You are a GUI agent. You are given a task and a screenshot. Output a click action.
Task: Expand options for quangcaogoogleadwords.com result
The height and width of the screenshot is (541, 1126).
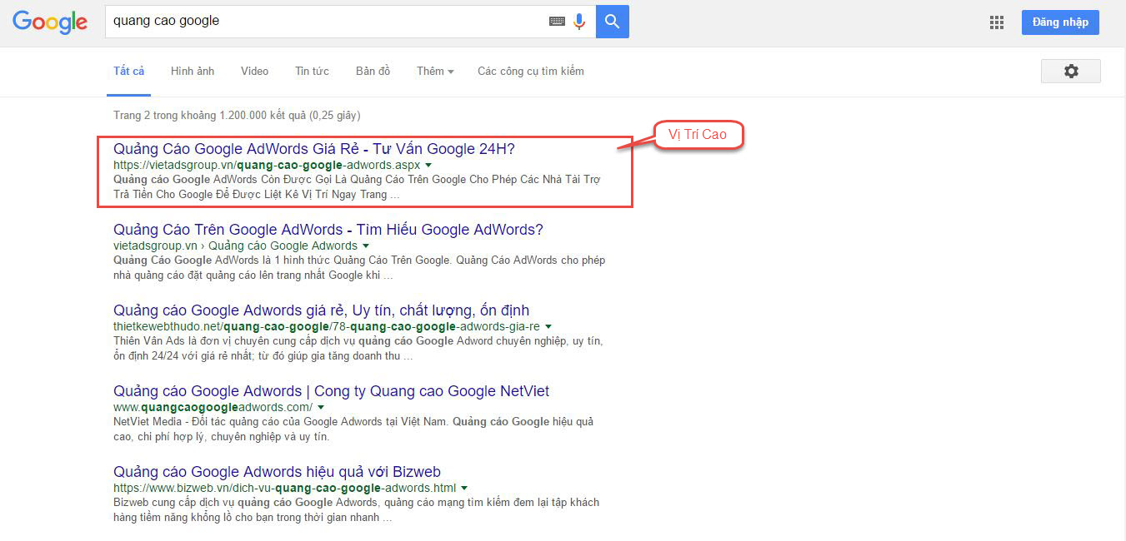tap(320, 407)
